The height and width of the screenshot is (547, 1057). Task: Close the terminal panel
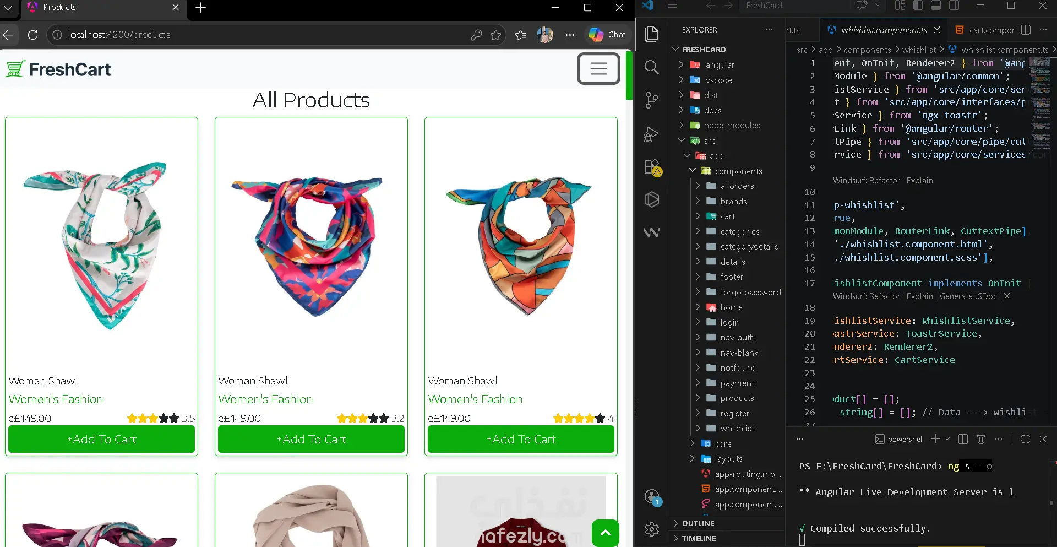tap(1043, 439)
